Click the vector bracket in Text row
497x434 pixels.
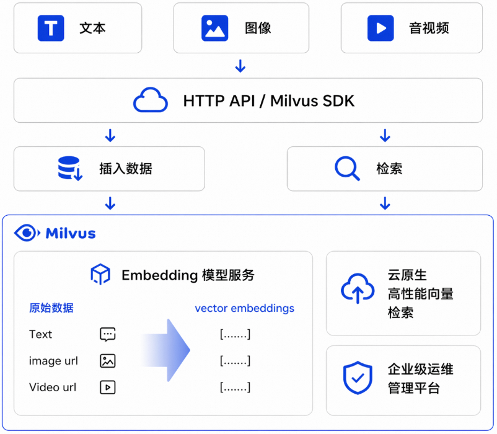tap(235, 334)
